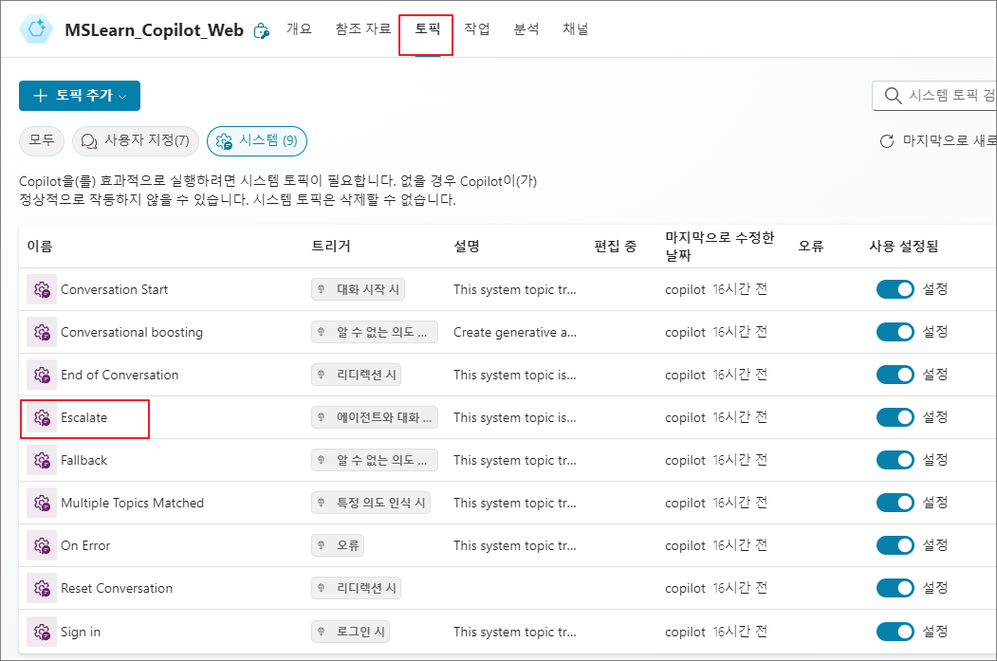Viewport: 997px width, 661px height.
Task: Click the system topic icon for Reset Conversation
Action: point(42,588)
